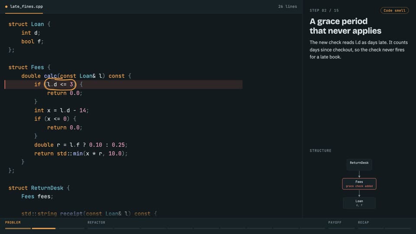Click the line bool f;
Screen dimensions: 416x234
pyautogui.click(x=32, y=42)
